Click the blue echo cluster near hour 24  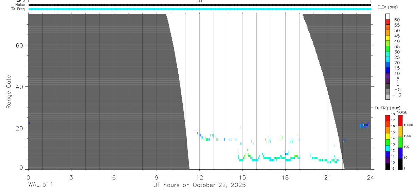tap(364, 125)
